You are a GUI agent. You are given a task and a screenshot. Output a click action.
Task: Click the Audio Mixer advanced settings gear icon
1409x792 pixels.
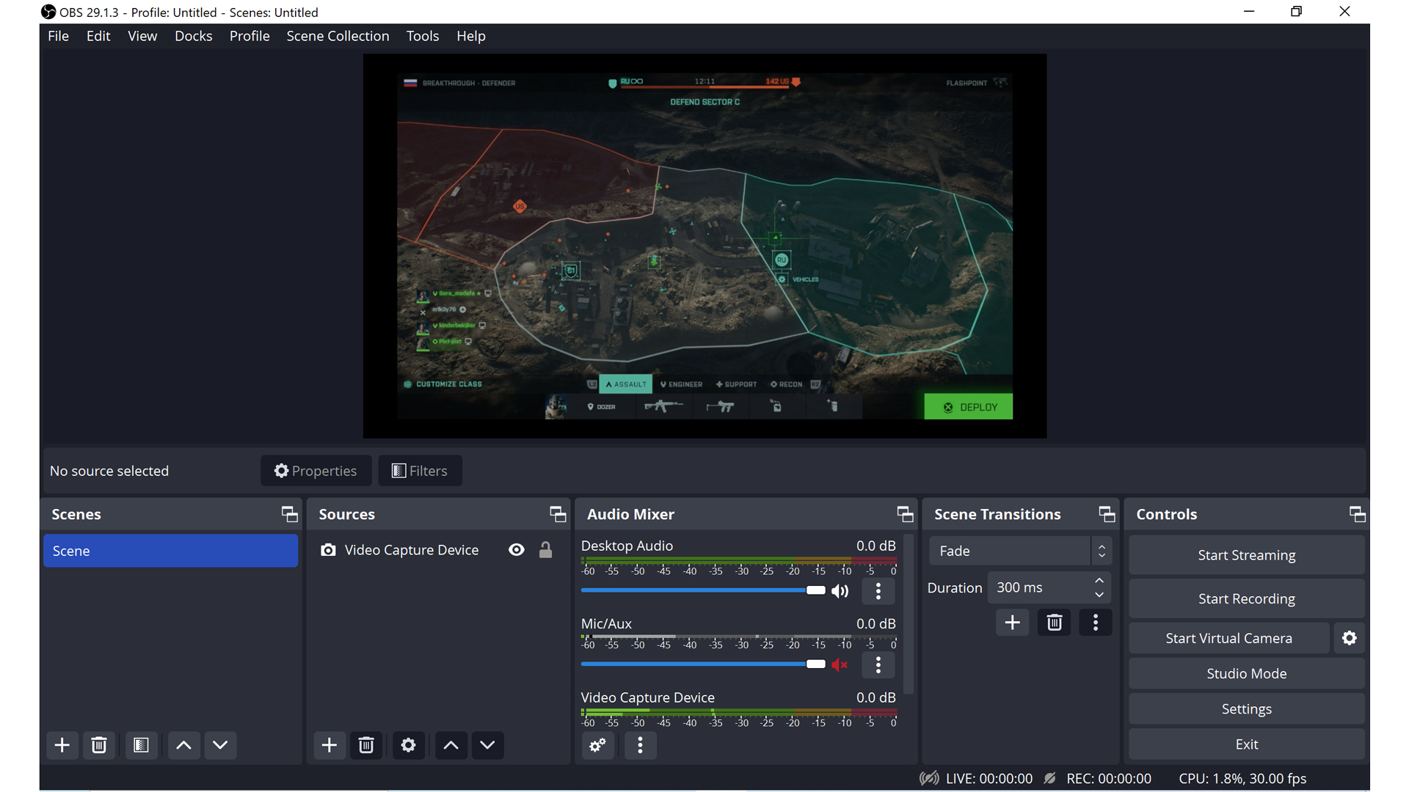tap(597, 744)
